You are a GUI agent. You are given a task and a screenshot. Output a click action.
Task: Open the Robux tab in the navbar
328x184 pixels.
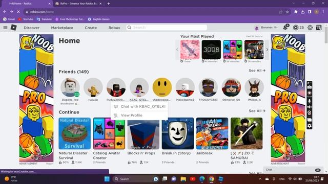[x=114, y=28]
